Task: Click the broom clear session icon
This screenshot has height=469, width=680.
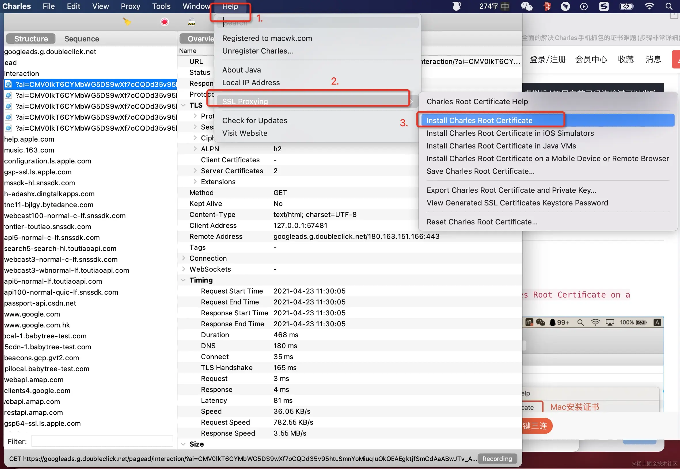Action: [x=127, y=22]
